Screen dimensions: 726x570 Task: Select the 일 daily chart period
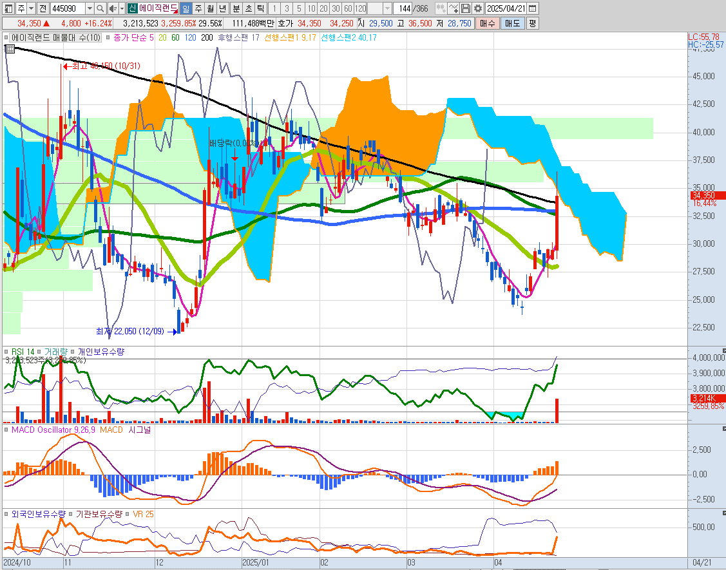click(x=186, y=8)
